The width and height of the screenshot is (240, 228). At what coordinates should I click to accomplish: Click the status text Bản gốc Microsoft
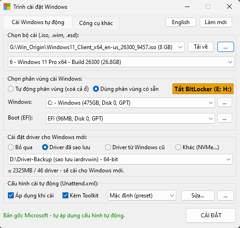64,215
